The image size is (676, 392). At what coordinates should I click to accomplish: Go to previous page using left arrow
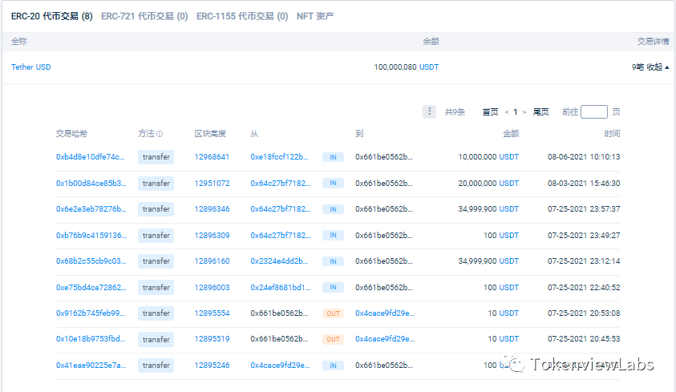[x=506, y=112]
